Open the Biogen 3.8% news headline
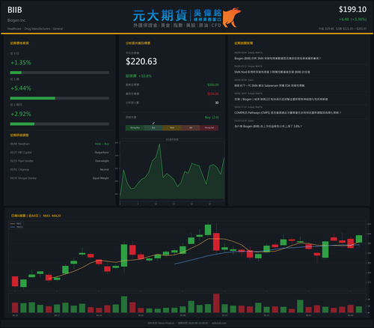 (268, 127)
